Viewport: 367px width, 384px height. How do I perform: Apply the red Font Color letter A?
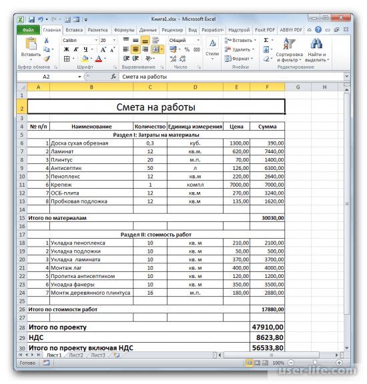[99, 59]
